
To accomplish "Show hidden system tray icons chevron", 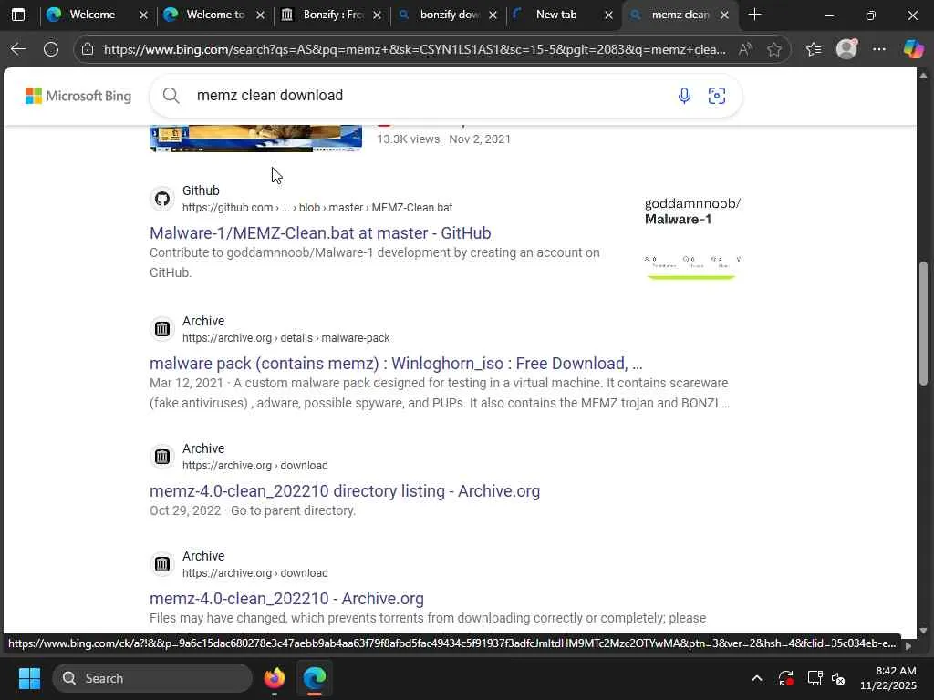I will coord(756,678).
